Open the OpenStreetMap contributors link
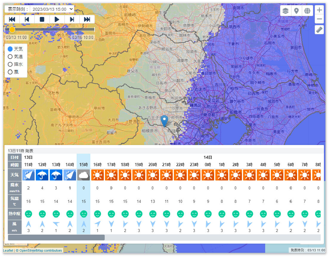329x257 pixels. click(41, 250)
